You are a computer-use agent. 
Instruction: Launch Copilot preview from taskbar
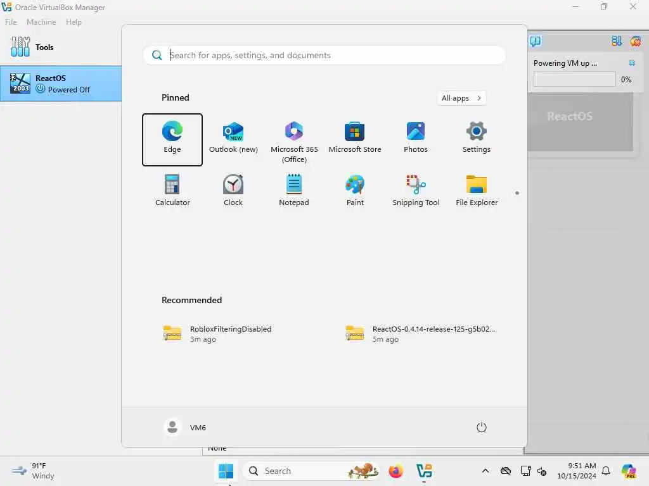tap(629, 471)
